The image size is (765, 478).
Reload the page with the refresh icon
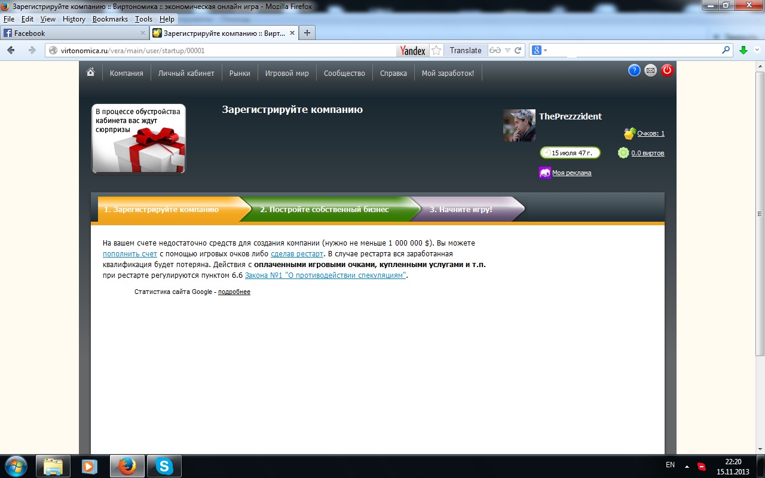click(x=518, y=51)
